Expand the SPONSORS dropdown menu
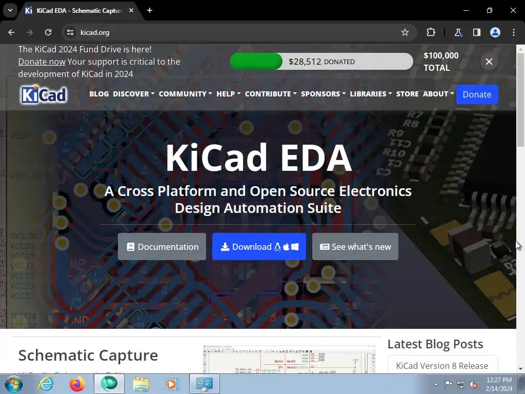 point(323,94)
